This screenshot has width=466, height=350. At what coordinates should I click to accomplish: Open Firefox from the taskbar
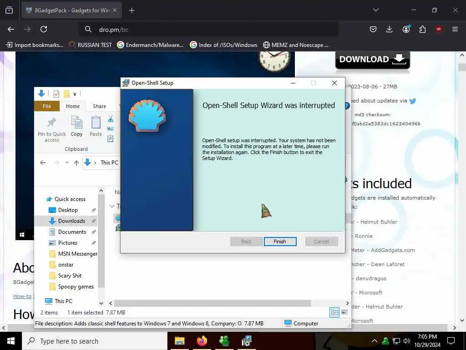coord(202,341)
